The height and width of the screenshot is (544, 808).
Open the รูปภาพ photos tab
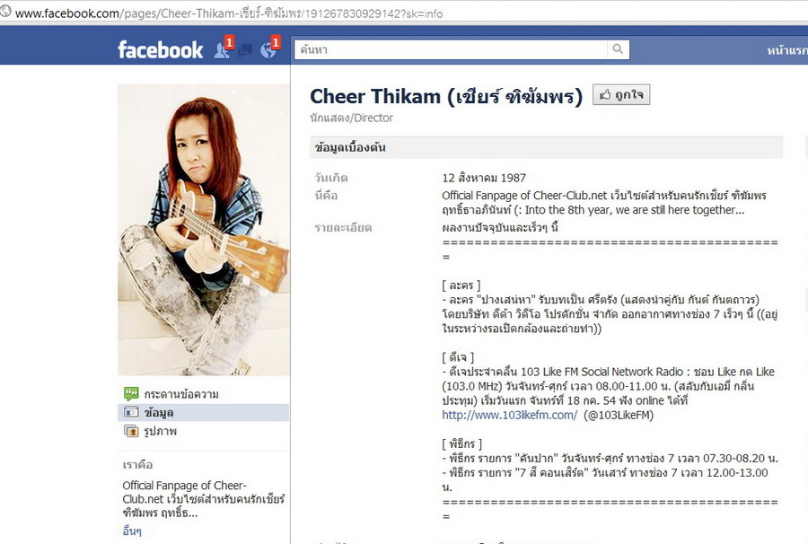click(x=161, y=431)
